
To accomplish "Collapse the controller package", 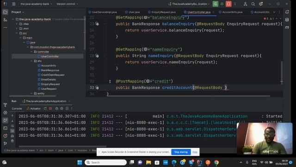I will (31, 51).
